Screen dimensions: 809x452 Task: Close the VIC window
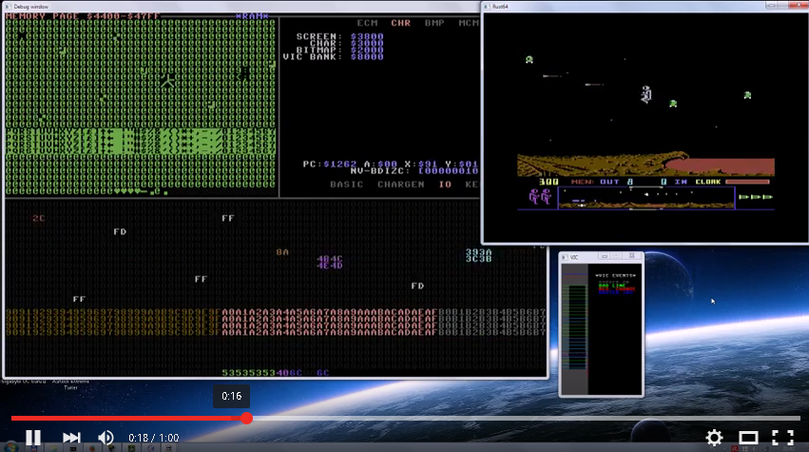tap(632, 256)
